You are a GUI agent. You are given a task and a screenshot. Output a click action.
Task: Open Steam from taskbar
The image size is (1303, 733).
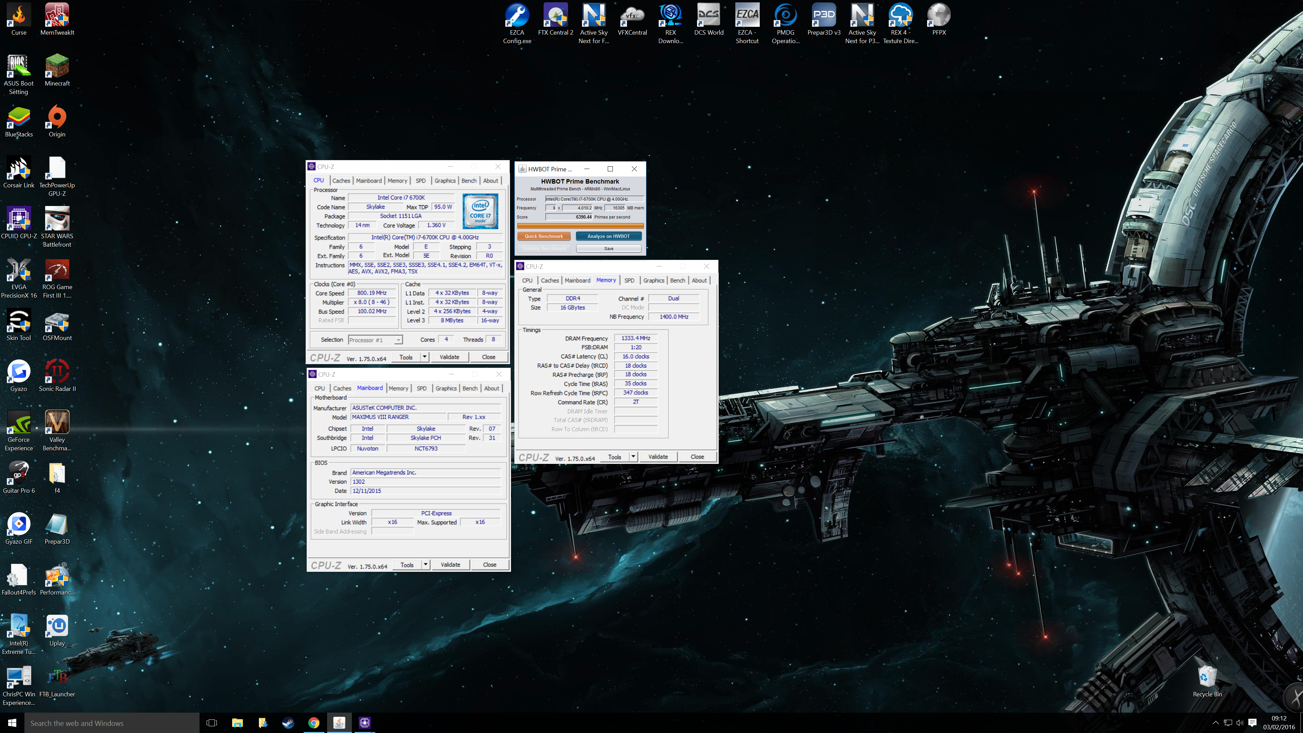(x=288, y=723)
